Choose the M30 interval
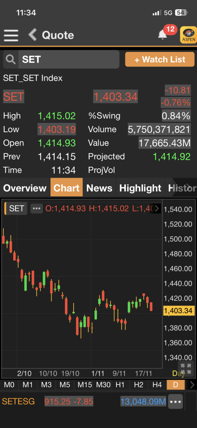The width and height of the screenshot is (197, 428). 103,385
